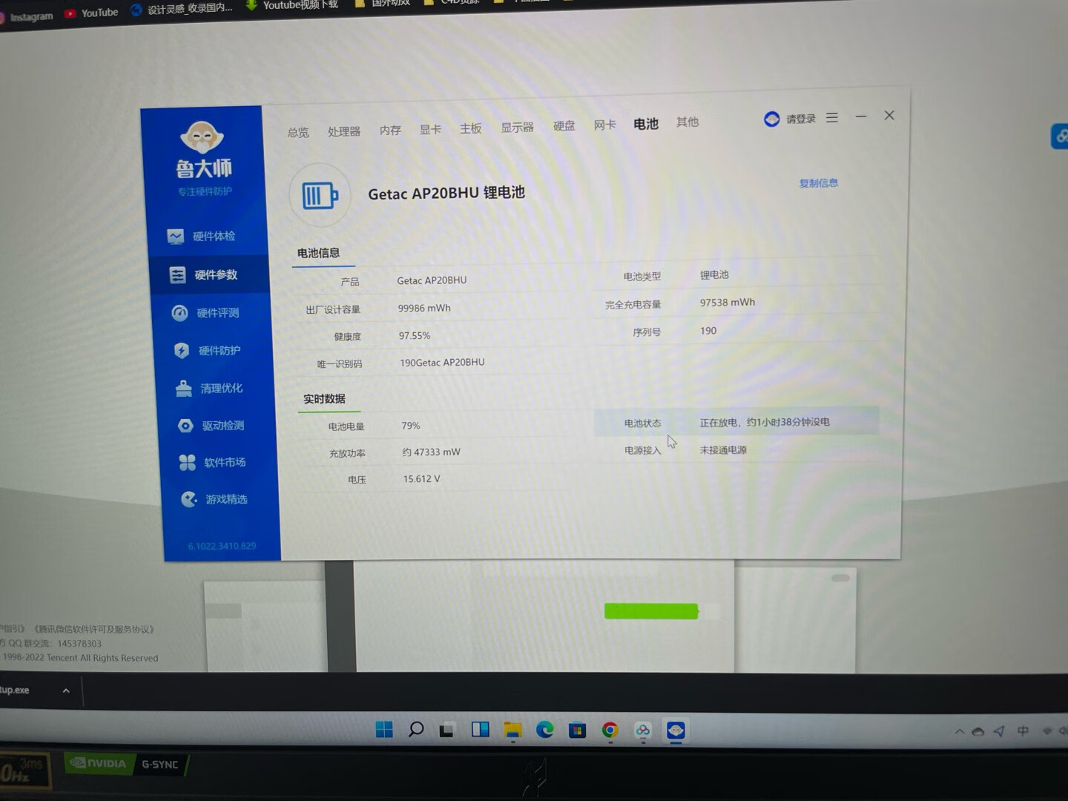Open the Youtube视频下载 bookmark

[291, 5]
